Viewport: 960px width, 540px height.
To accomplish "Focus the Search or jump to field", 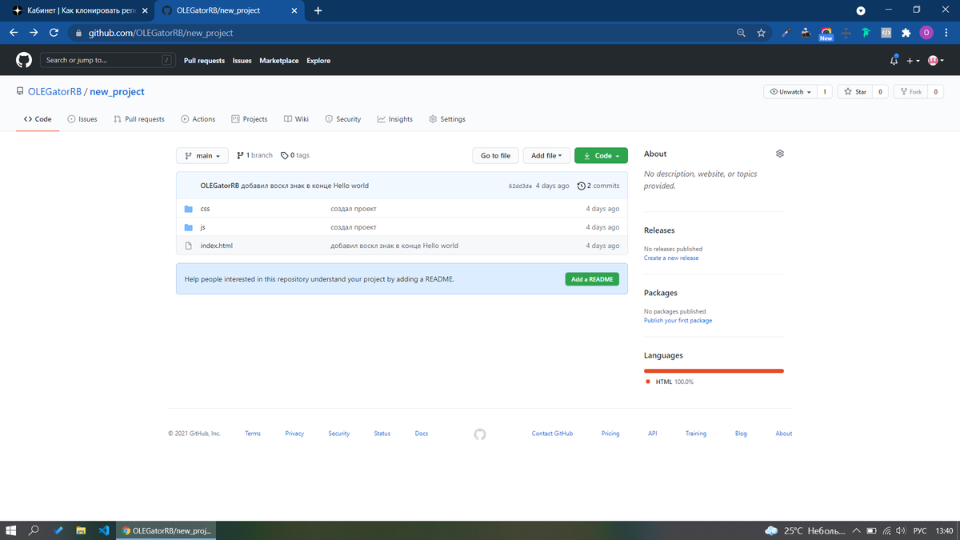I will [108, 60].
